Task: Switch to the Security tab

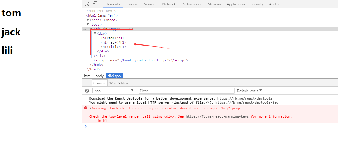Action: click(257, 4)
